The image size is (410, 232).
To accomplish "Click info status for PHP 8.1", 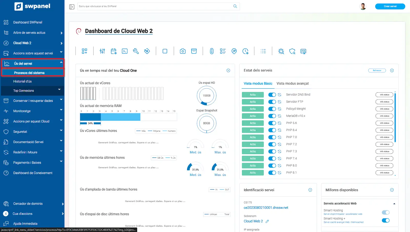I will click(x=384, y=173).
